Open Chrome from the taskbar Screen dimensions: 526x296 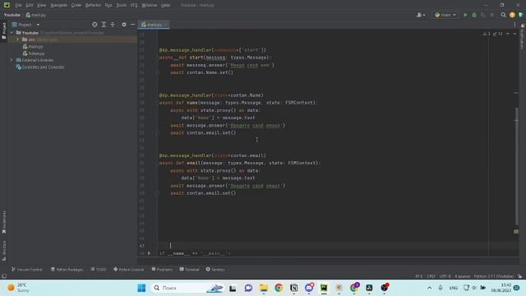(279, 288)
